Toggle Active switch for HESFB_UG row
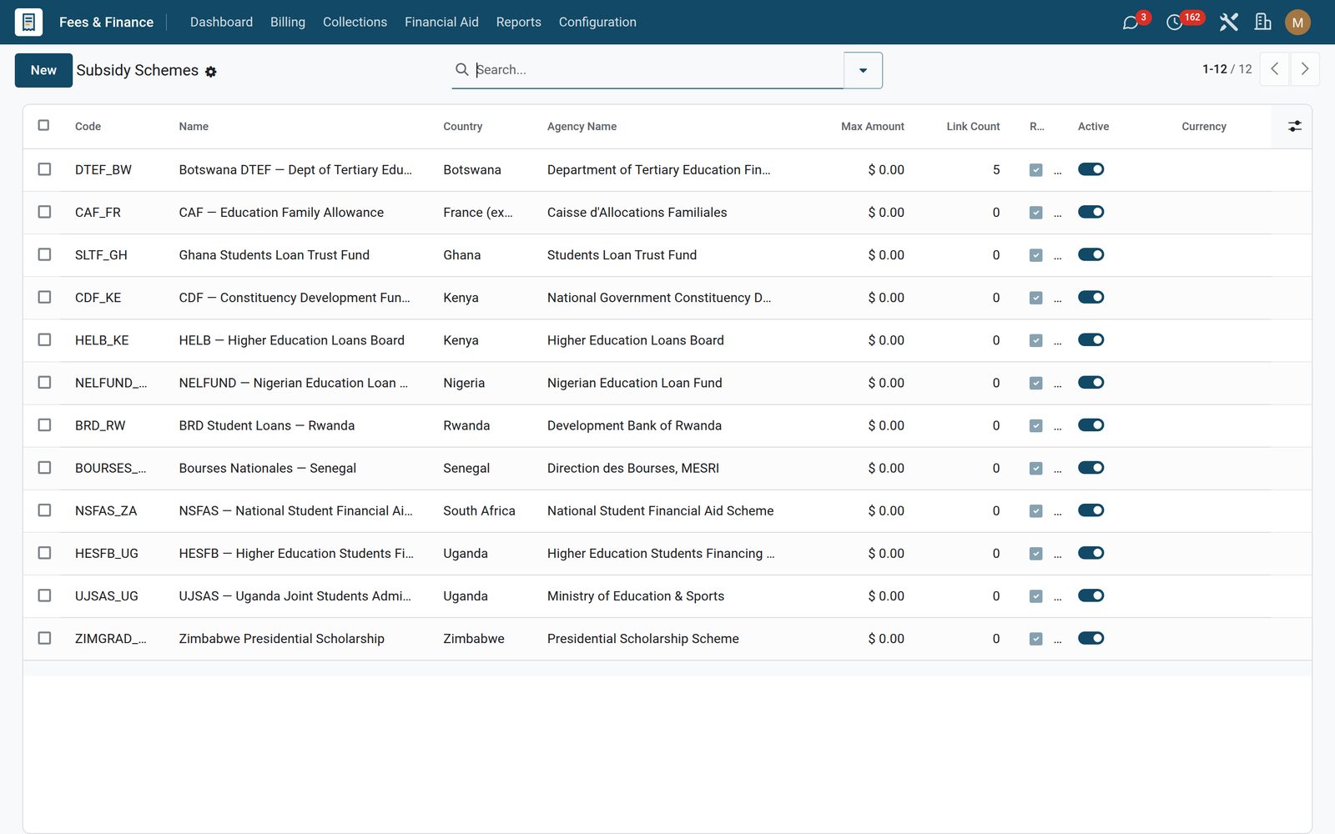The image size is (1335, 834). coord(1091,553)
